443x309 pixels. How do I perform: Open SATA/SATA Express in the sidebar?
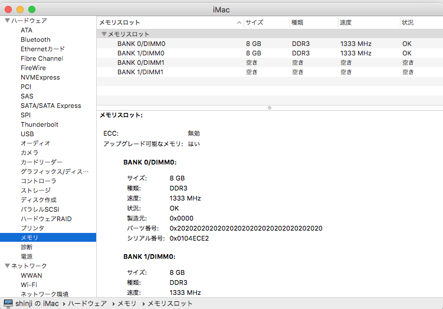coord(51,106)
